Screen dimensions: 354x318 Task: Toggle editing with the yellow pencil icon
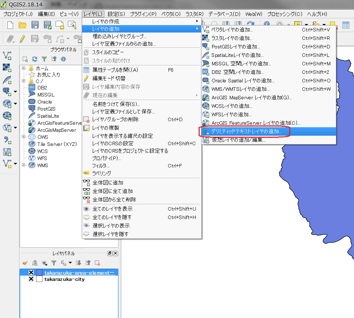tap(22, 39)
